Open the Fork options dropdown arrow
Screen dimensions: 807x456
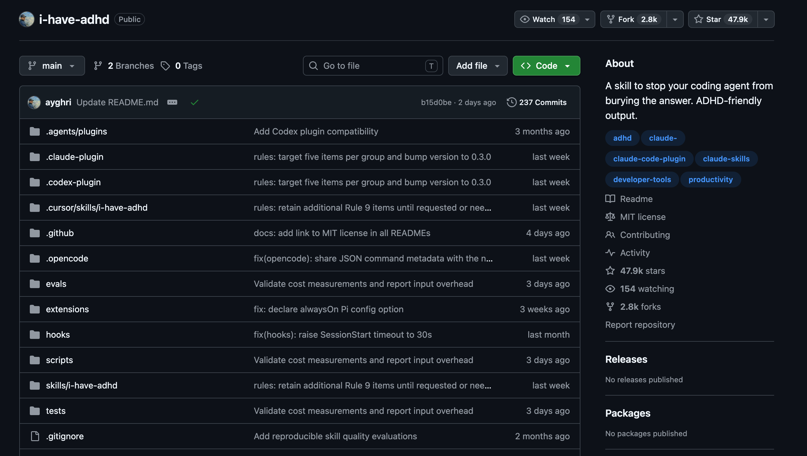click(675, 20)
